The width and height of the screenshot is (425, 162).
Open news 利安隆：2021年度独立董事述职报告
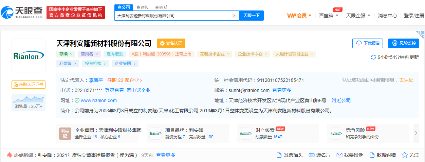pyautogui.click(x=87, y=155)
